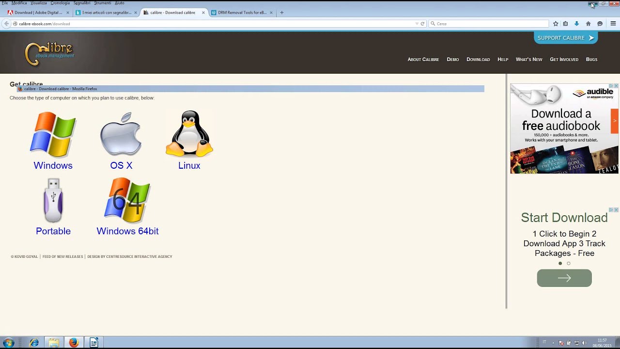Open Kovid Goyal footer link
This screenshot has height=349, width=620.
pyautogui.click(x=24, y=256)
